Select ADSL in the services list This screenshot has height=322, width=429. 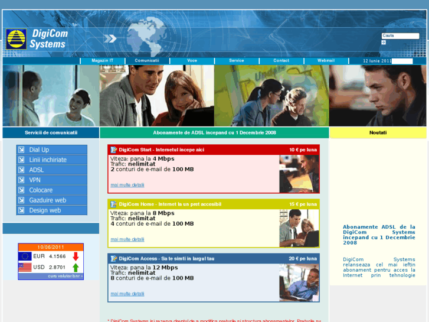click(52, 170)
